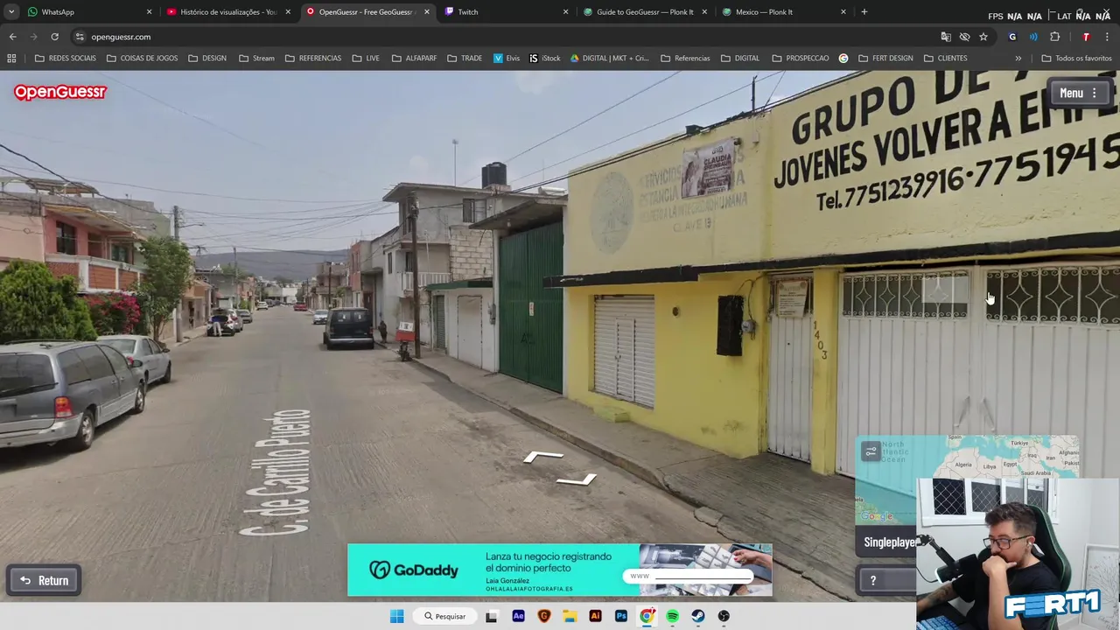Click the OpenGuessr logo
1120x630 pixels.
tap(59, 92)
